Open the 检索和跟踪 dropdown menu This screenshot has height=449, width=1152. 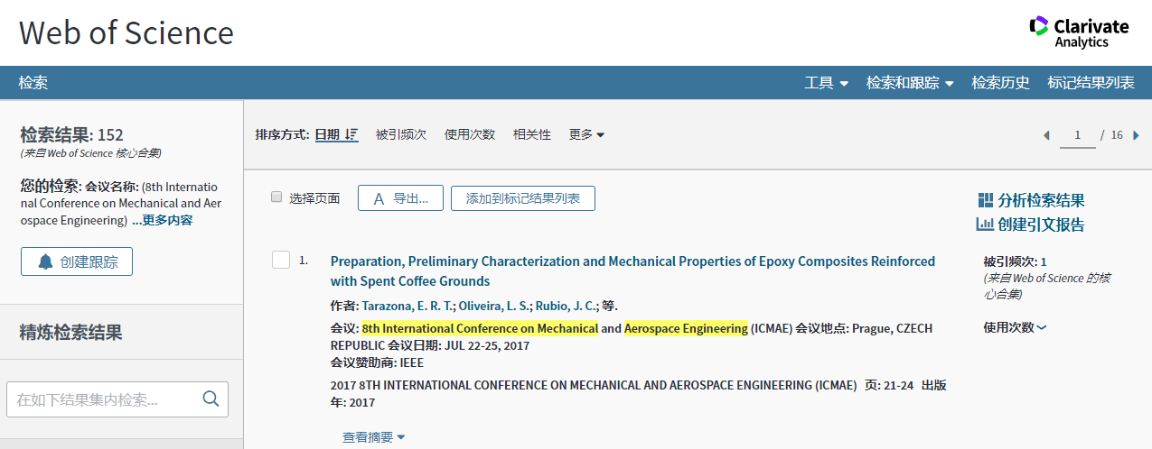coord(909,83)
